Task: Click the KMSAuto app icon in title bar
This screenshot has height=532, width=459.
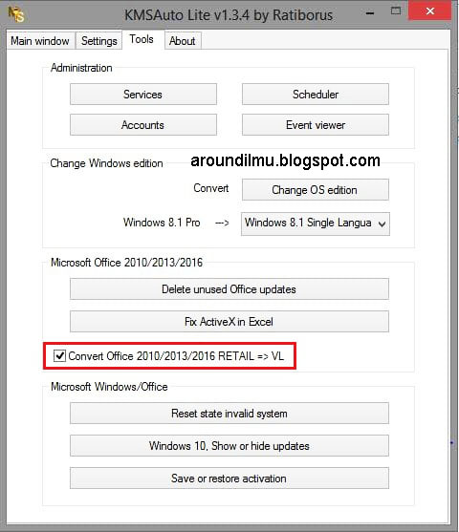Action: pos(16,14)
